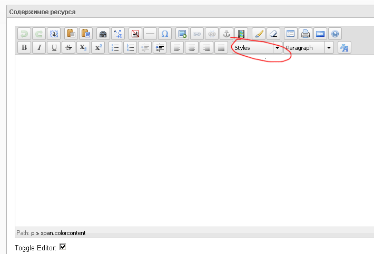This screenshot has height=254, width=374.
Task: Click the Unlink broken chain icon
Action: (x=212, y=34)
